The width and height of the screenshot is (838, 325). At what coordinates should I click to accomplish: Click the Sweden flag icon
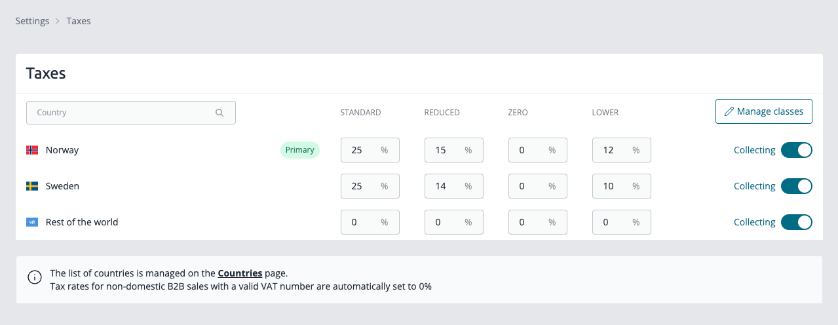[x=32, y=186]
